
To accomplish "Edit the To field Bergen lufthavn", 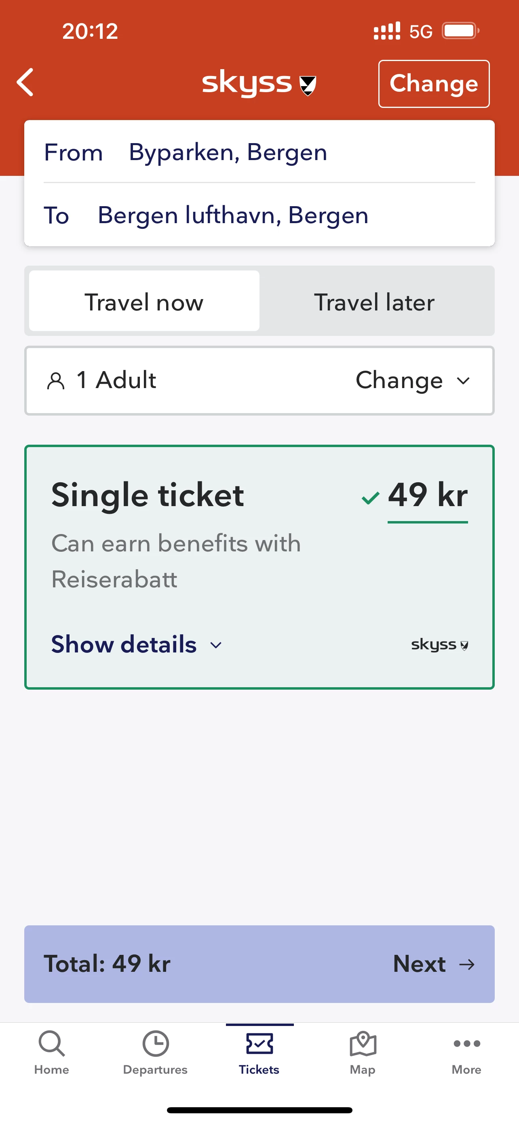I will 233,215.
